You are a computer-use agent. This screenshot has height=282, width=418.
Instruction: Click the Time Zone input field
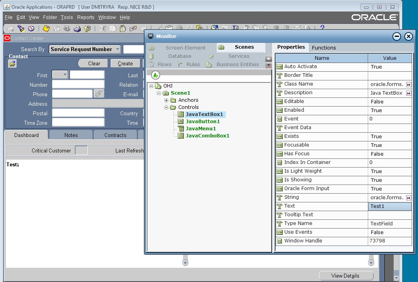point(78,122)
